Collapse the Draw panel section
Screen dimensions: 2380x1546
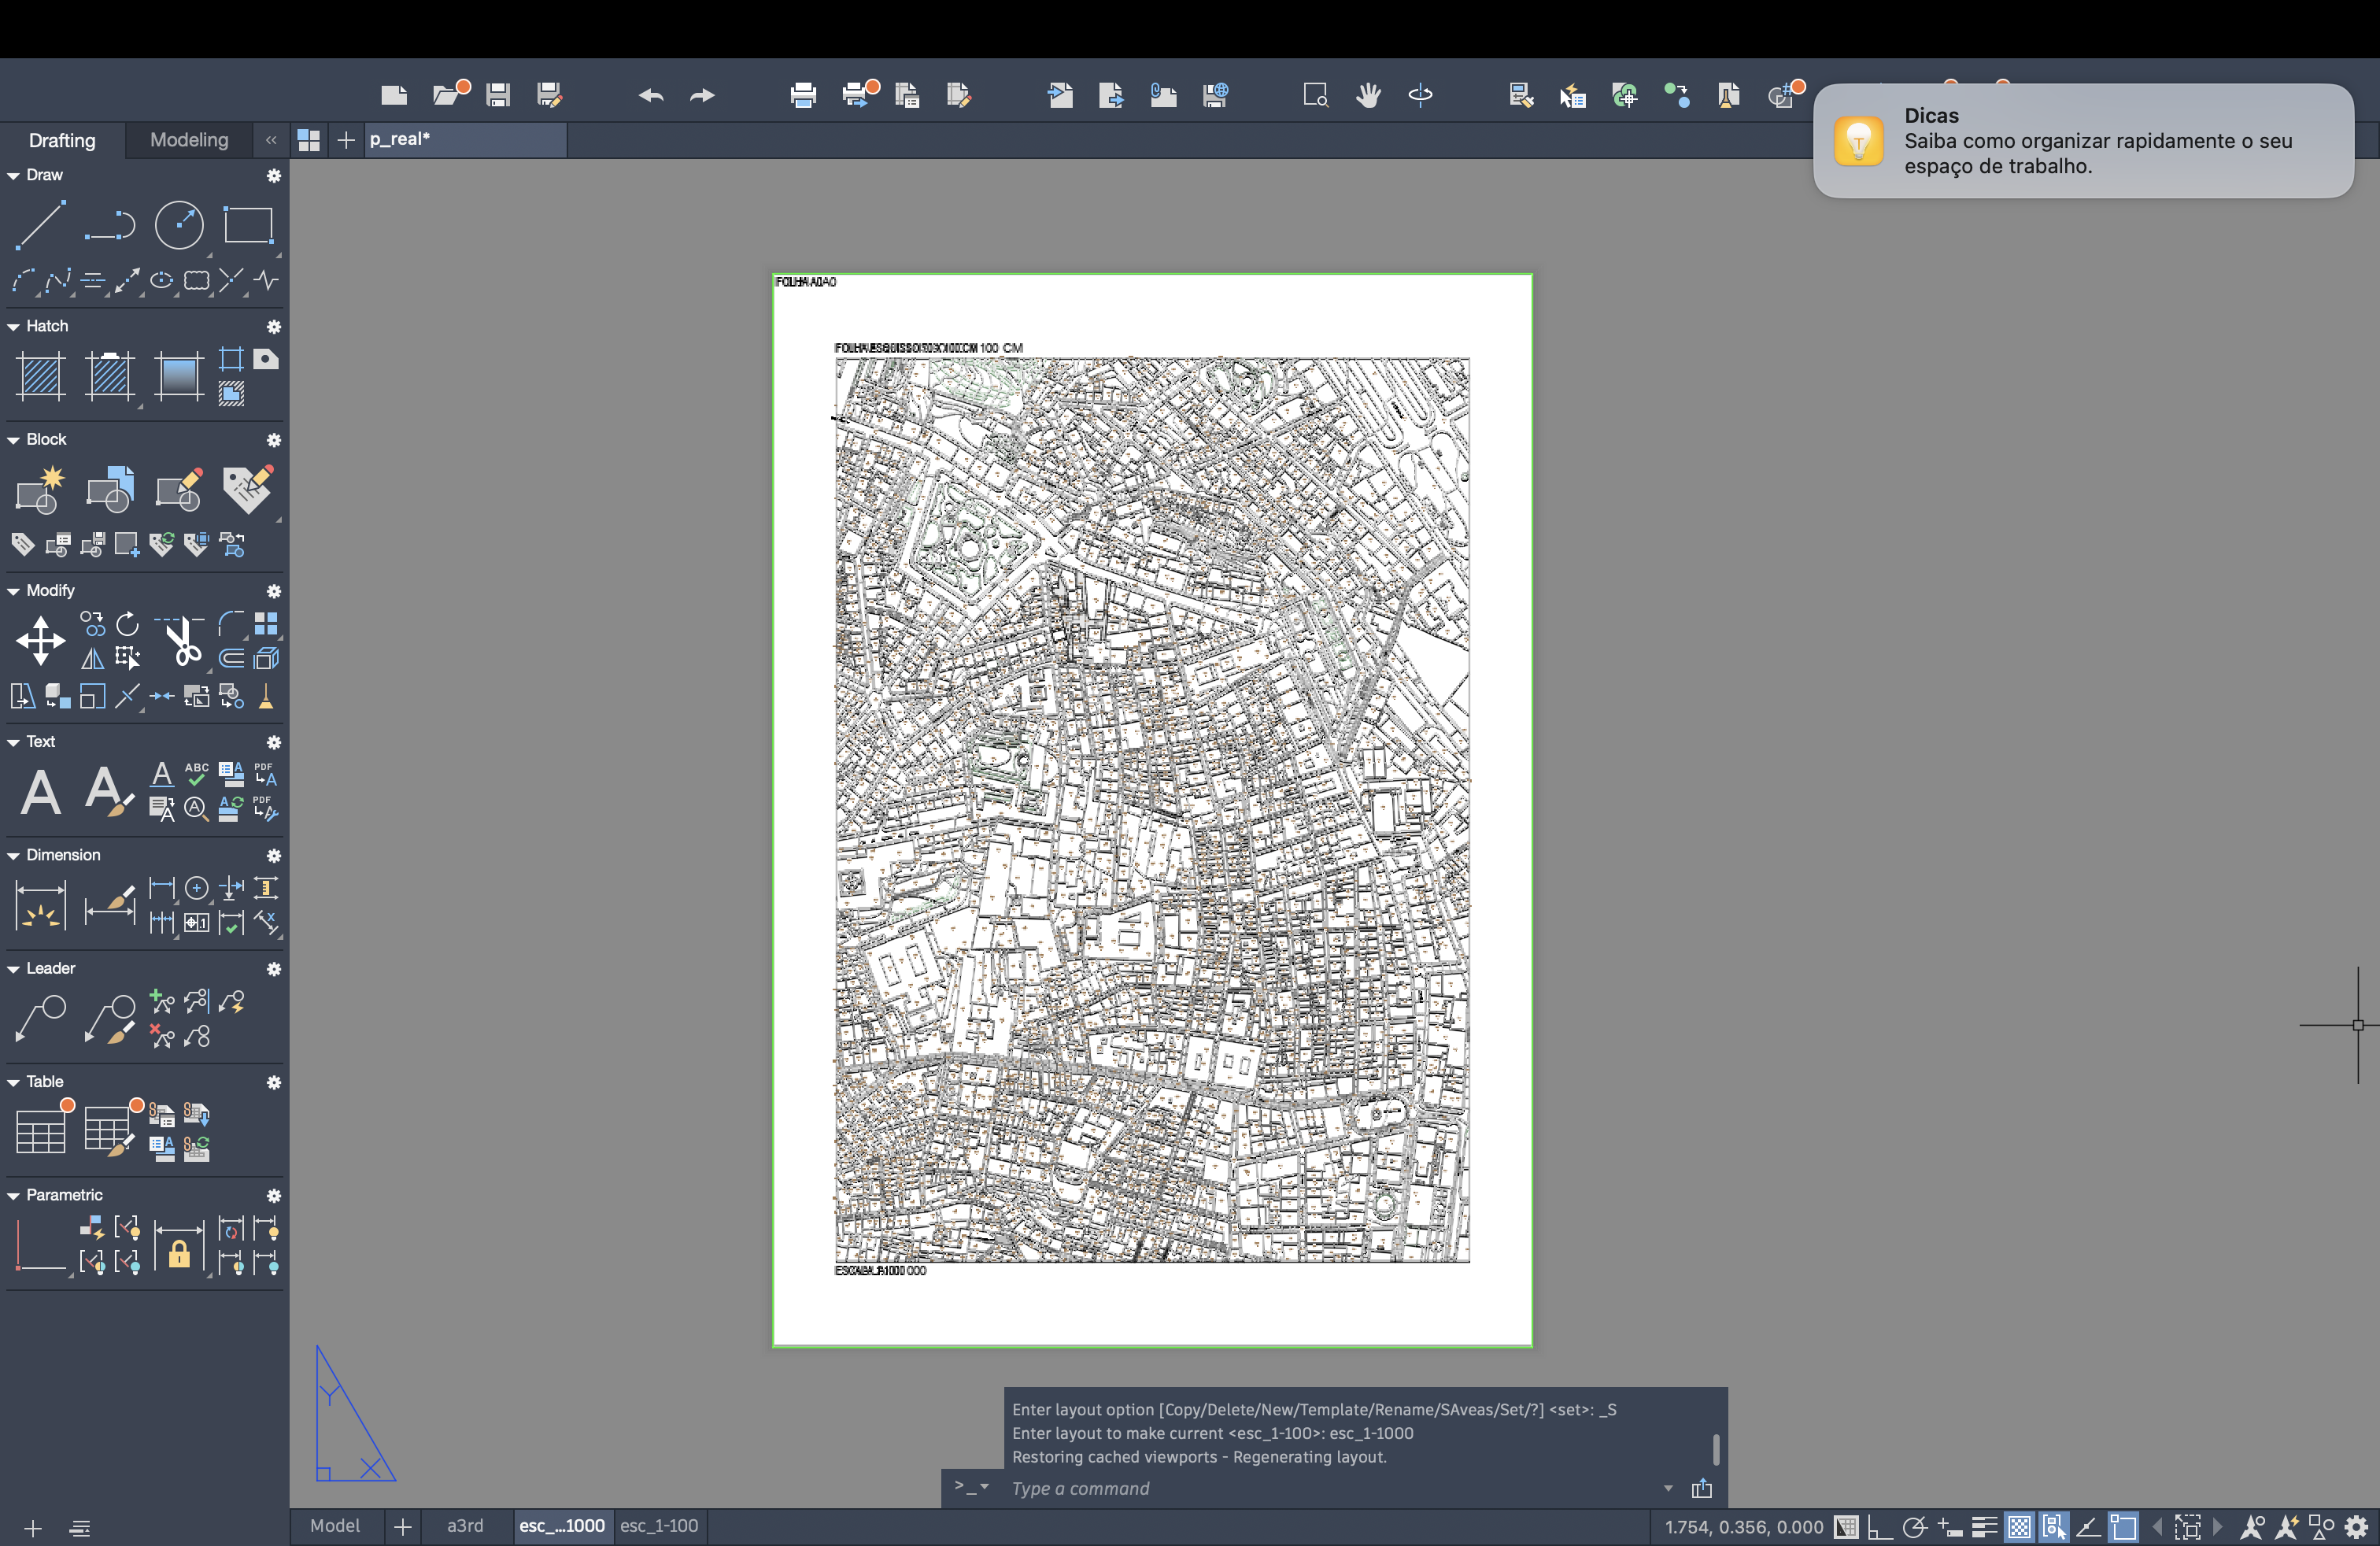14,175
